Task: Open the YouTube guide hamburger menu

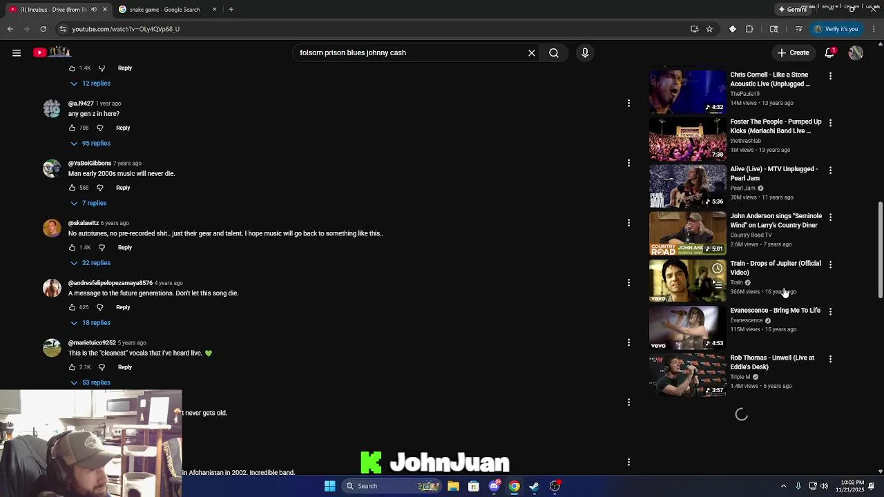Action: [17, 52]
